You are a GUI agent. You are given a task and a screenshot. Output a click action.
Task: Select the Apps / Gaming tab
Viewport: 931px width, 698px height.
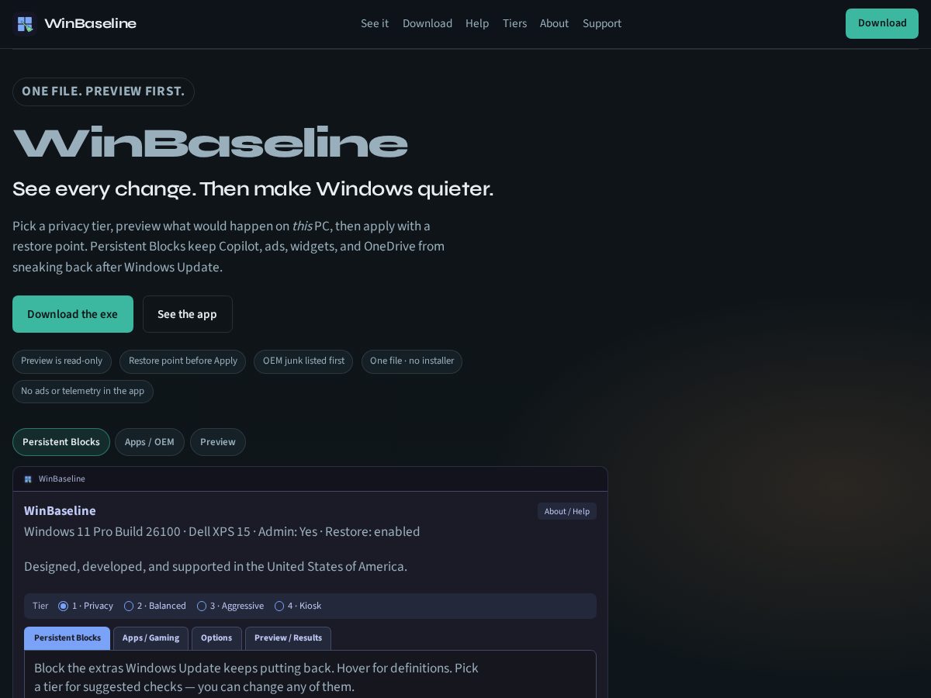(x=151, y=638)
